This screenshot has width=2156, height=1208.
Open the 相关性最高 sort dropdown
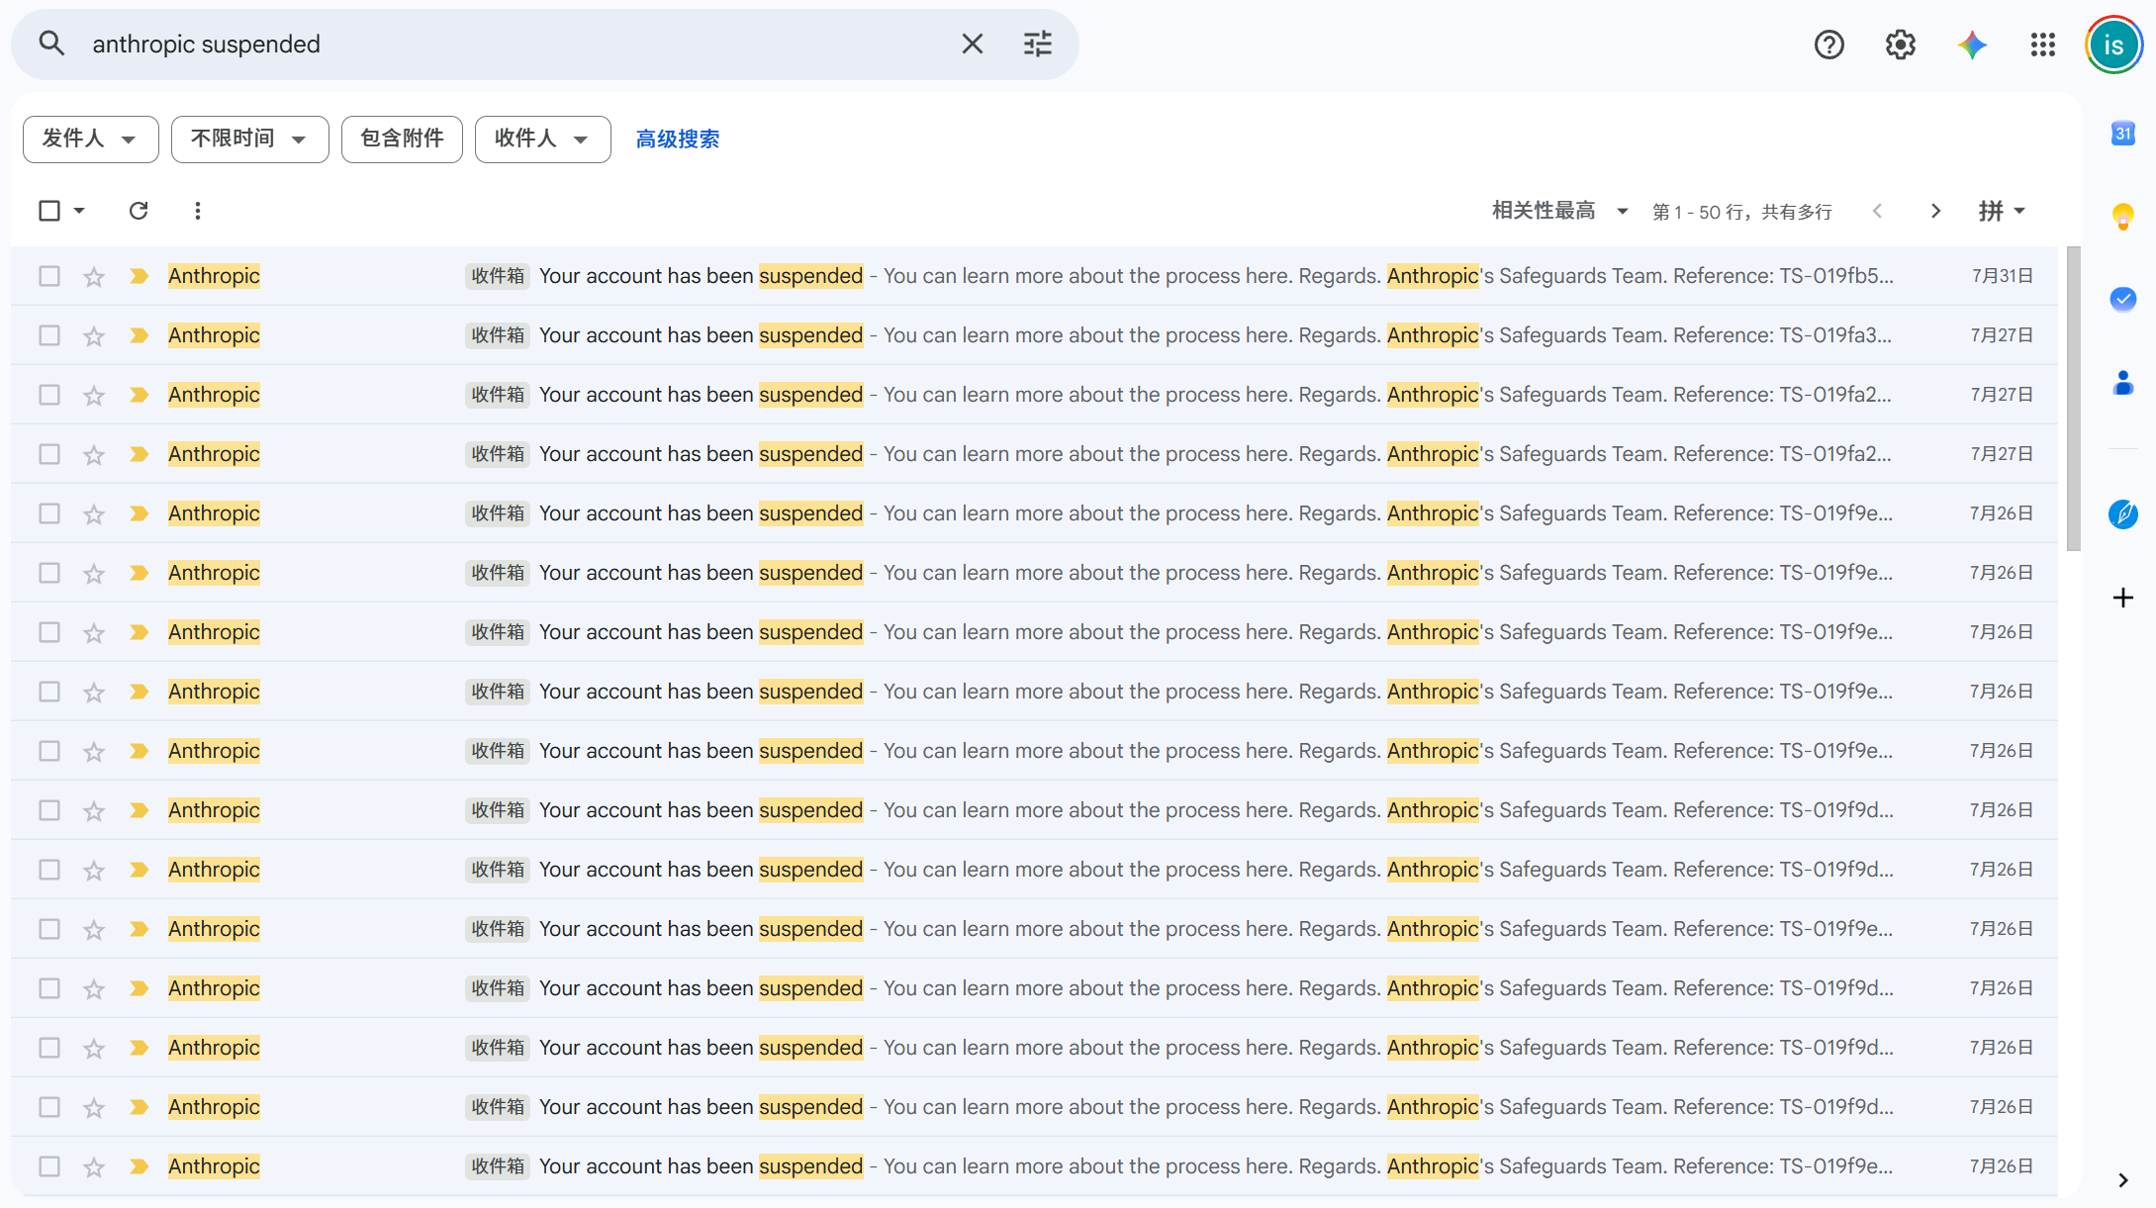(1560, 211)
